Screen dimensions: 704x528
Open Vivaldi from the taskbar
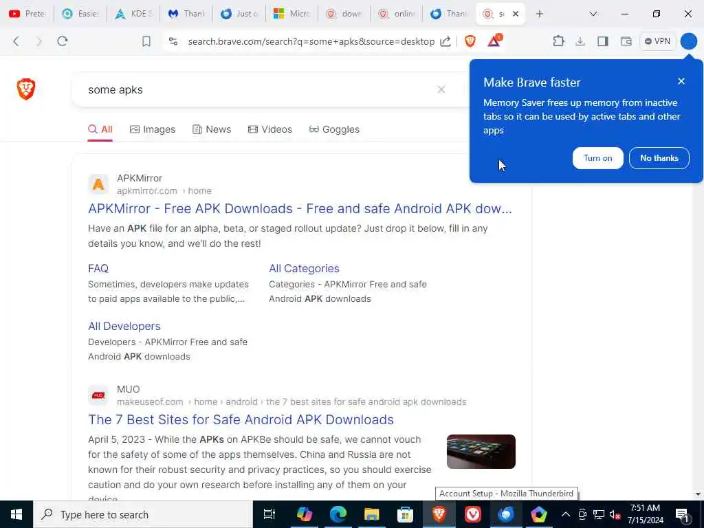click(473, 514)
